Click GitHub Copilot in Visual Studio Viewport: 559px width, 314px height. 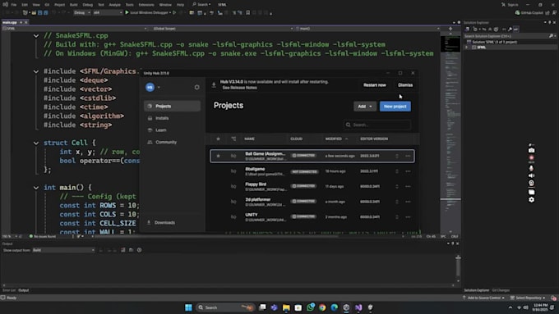[529, 12]
